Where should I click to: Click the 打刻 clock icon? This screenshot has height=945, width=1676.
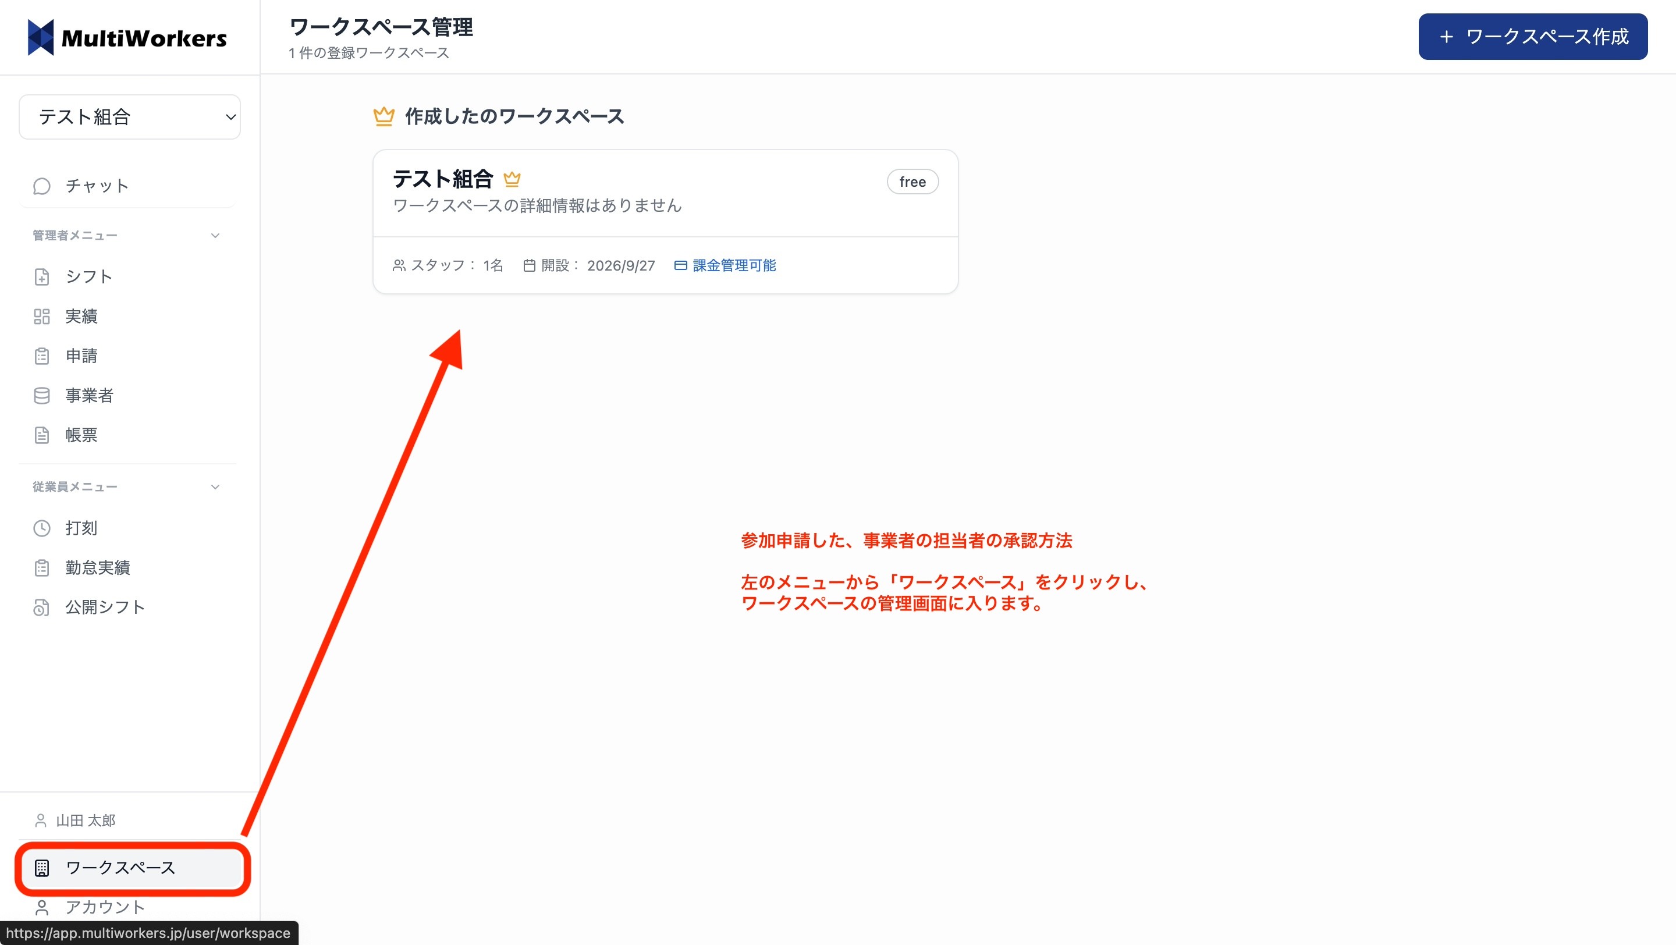(42, 528)
